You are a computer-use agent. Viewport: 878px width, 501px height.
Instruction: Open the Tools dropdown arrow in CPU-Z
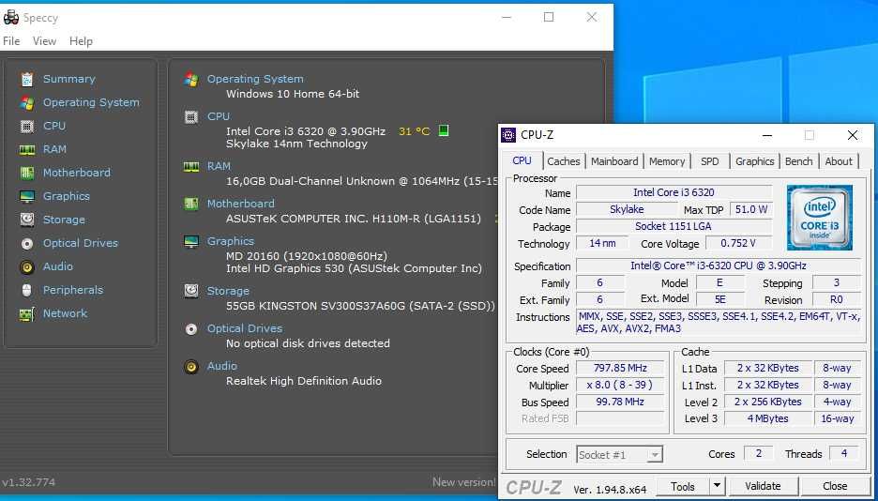[x=717, y=486]
